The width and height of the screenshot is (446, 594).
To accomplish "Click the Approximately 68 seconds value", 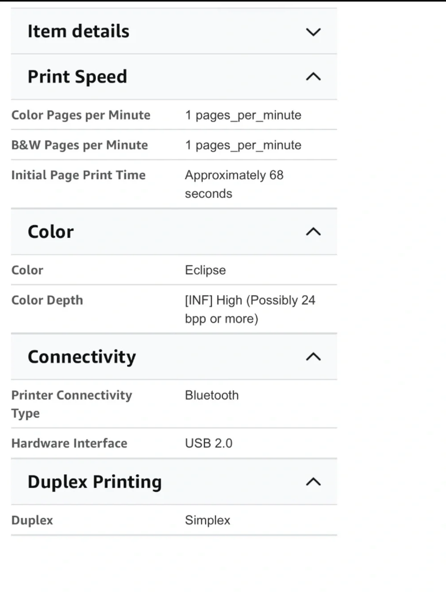I will [x=234, y=184].
